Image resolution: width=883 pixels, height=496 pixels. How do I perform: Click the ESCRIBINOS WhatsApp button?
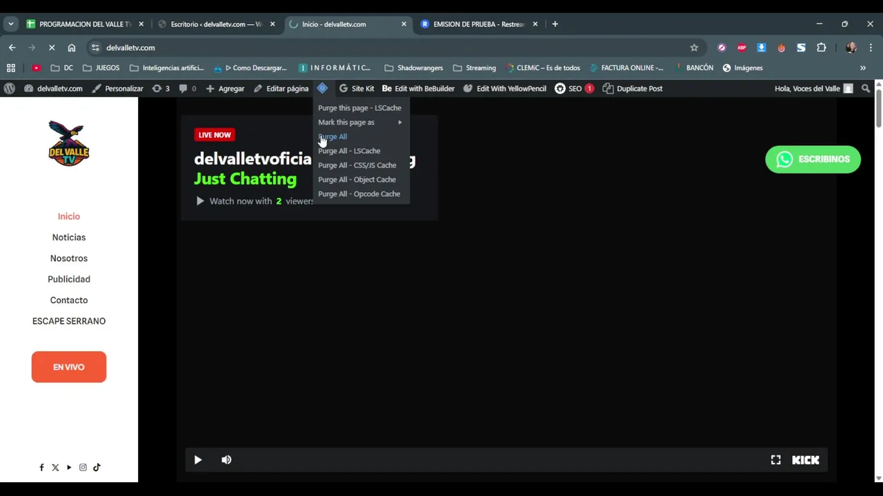pos(813,159)
